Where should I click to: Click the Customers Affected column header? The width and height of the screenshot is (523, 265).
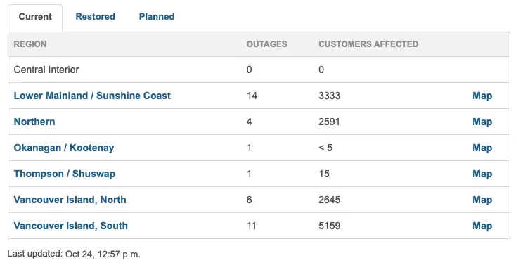click(x=368, y=44)
